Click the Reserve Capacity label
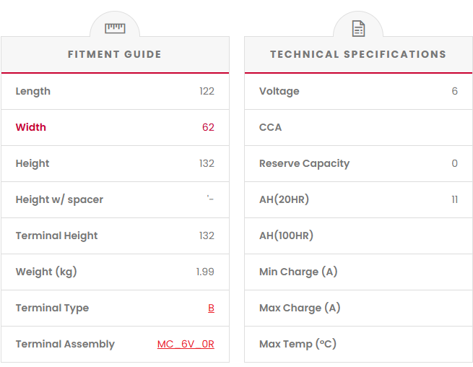Image resolution: width=473 pixels, height=367 pixels. 304,163
